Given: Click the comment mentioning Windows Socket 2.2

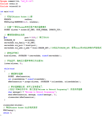Looking at the screenshot, I should click(x=18, y=17).
